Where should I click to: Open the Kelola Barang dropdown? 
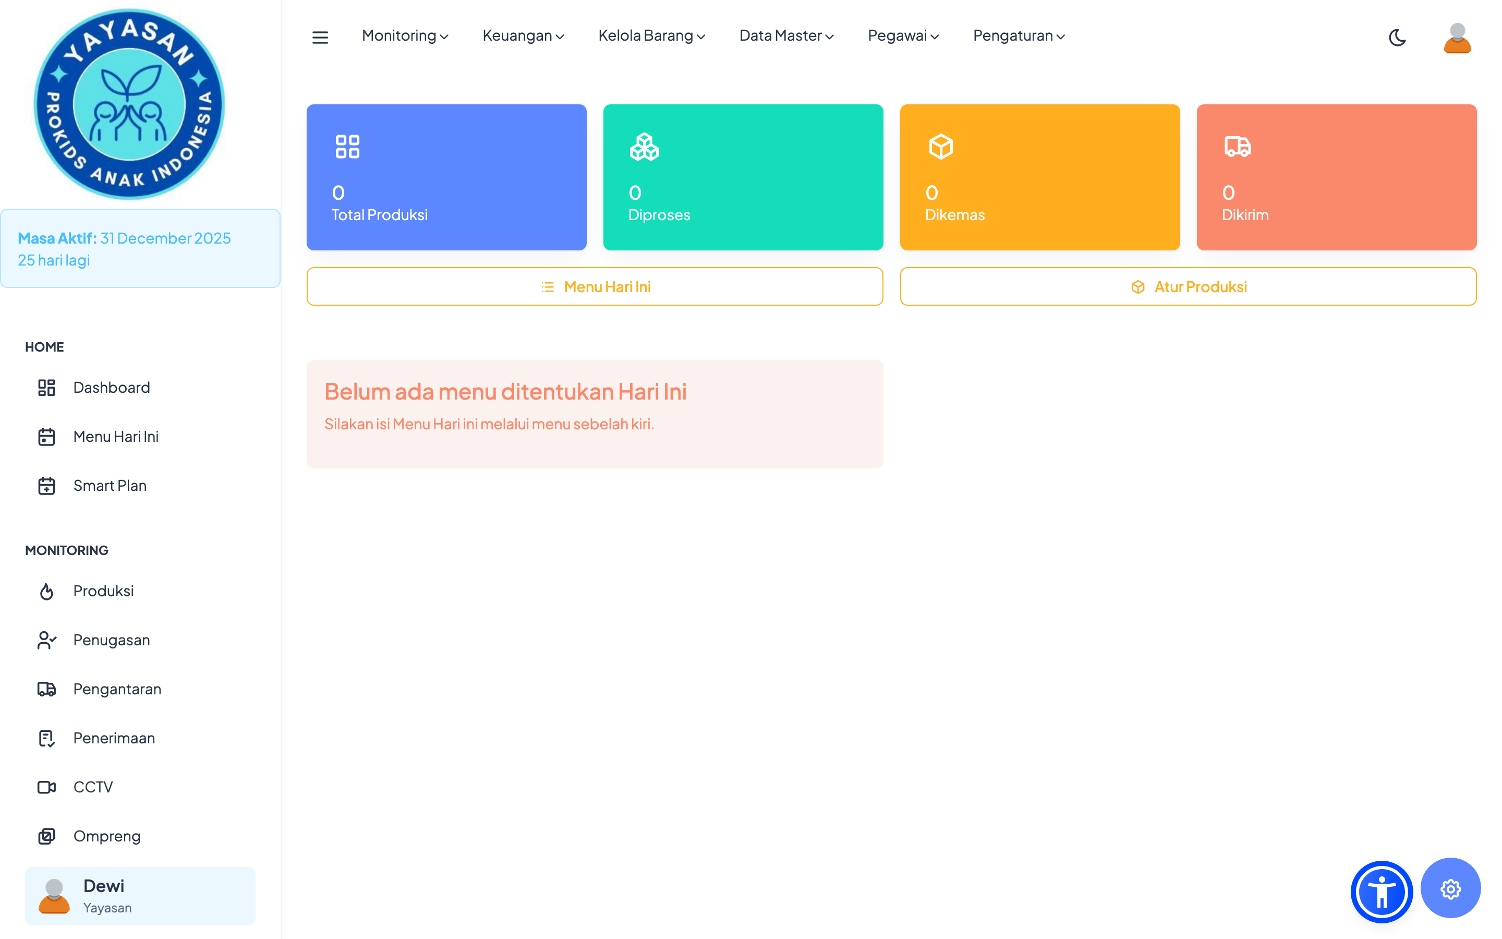pyautogui.click(x=651, y=36)
